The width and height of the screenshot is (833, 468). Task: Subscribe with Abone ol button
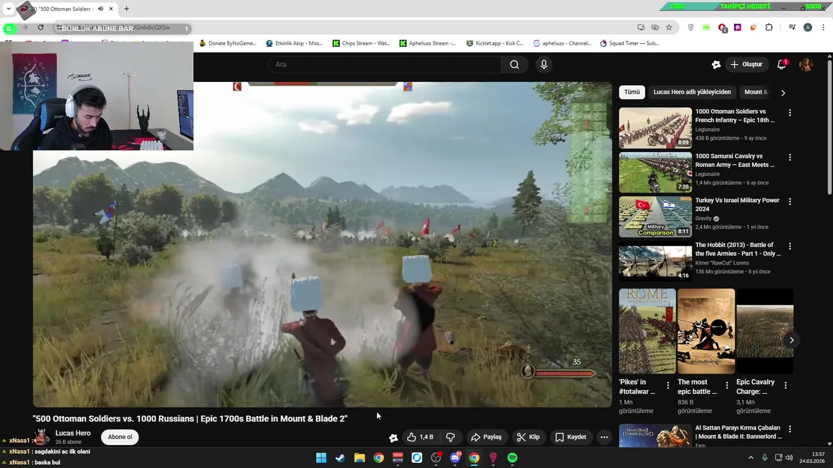pos(120,437)
